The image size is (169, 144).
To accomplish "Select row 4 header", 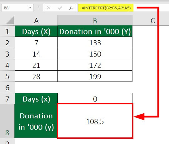I will tap(7, 65).
